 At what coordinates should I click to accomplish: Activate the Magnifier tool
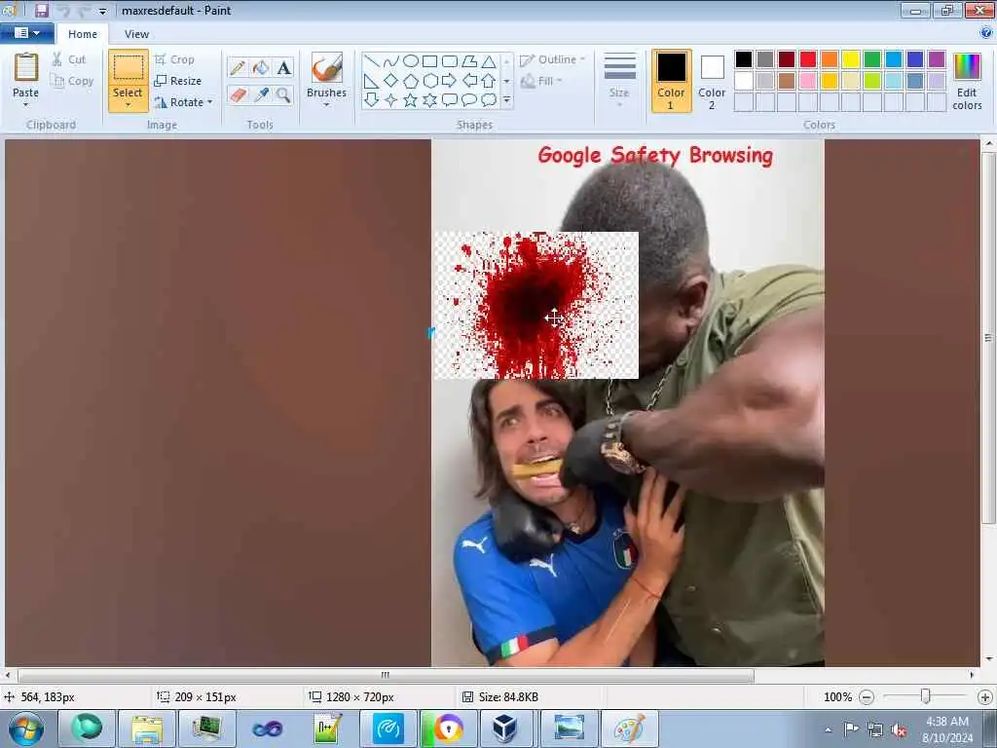[283, 95]
